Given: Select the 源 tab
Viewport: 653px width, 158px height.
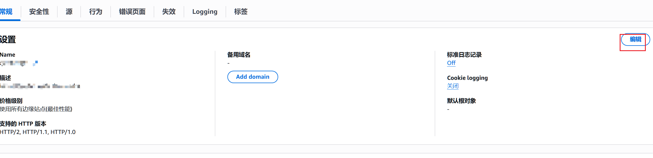Looking at the screenshot, I should [x=69, y=12].
